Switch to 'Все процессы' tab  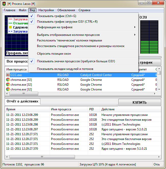(17, 62)
